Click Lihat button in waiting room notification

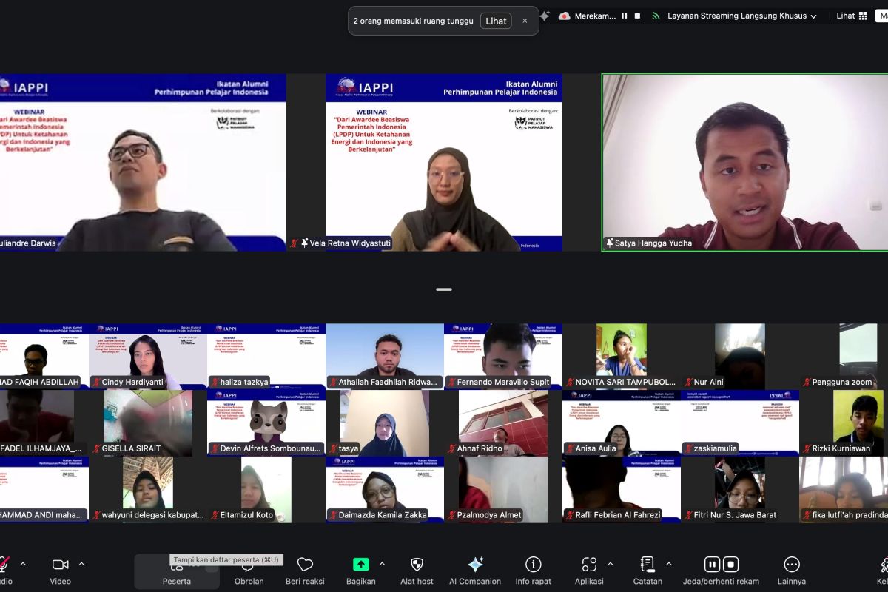point(496,21)
